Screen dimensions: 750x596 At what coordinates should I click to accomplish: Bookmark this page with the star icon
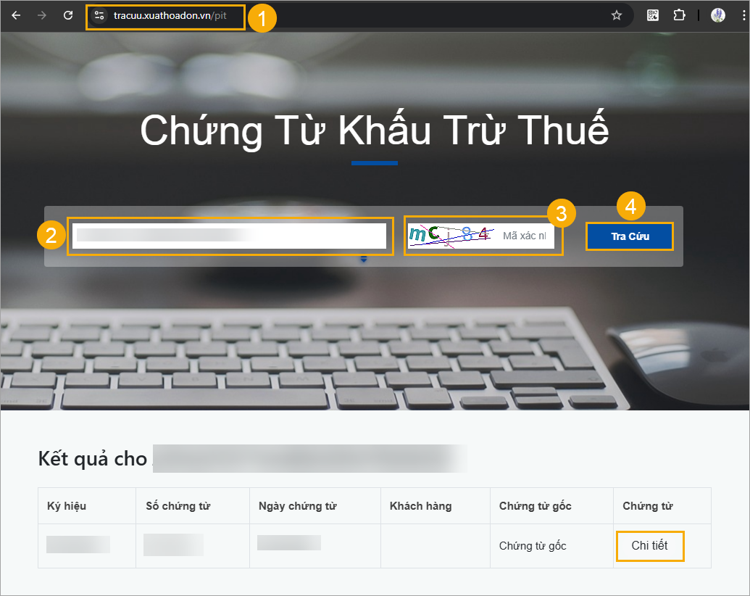pos(617,15)
